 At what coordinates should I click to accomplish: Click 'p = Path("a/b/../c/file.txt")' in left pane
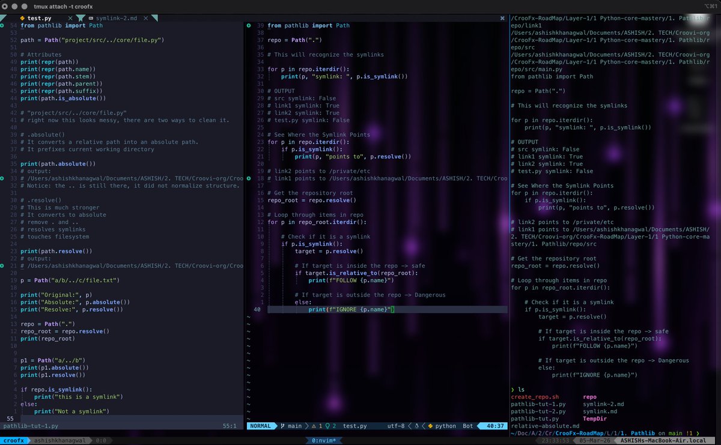[x=70, y=280]
